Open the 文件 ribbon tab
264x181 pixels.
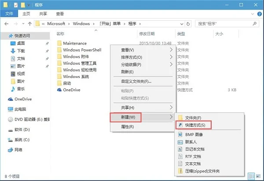[9, 14]
